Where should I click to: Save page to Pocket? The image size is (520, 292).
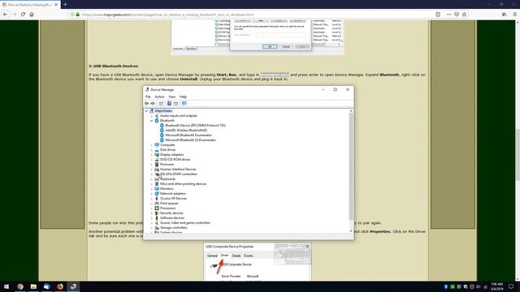pos(457,15)
